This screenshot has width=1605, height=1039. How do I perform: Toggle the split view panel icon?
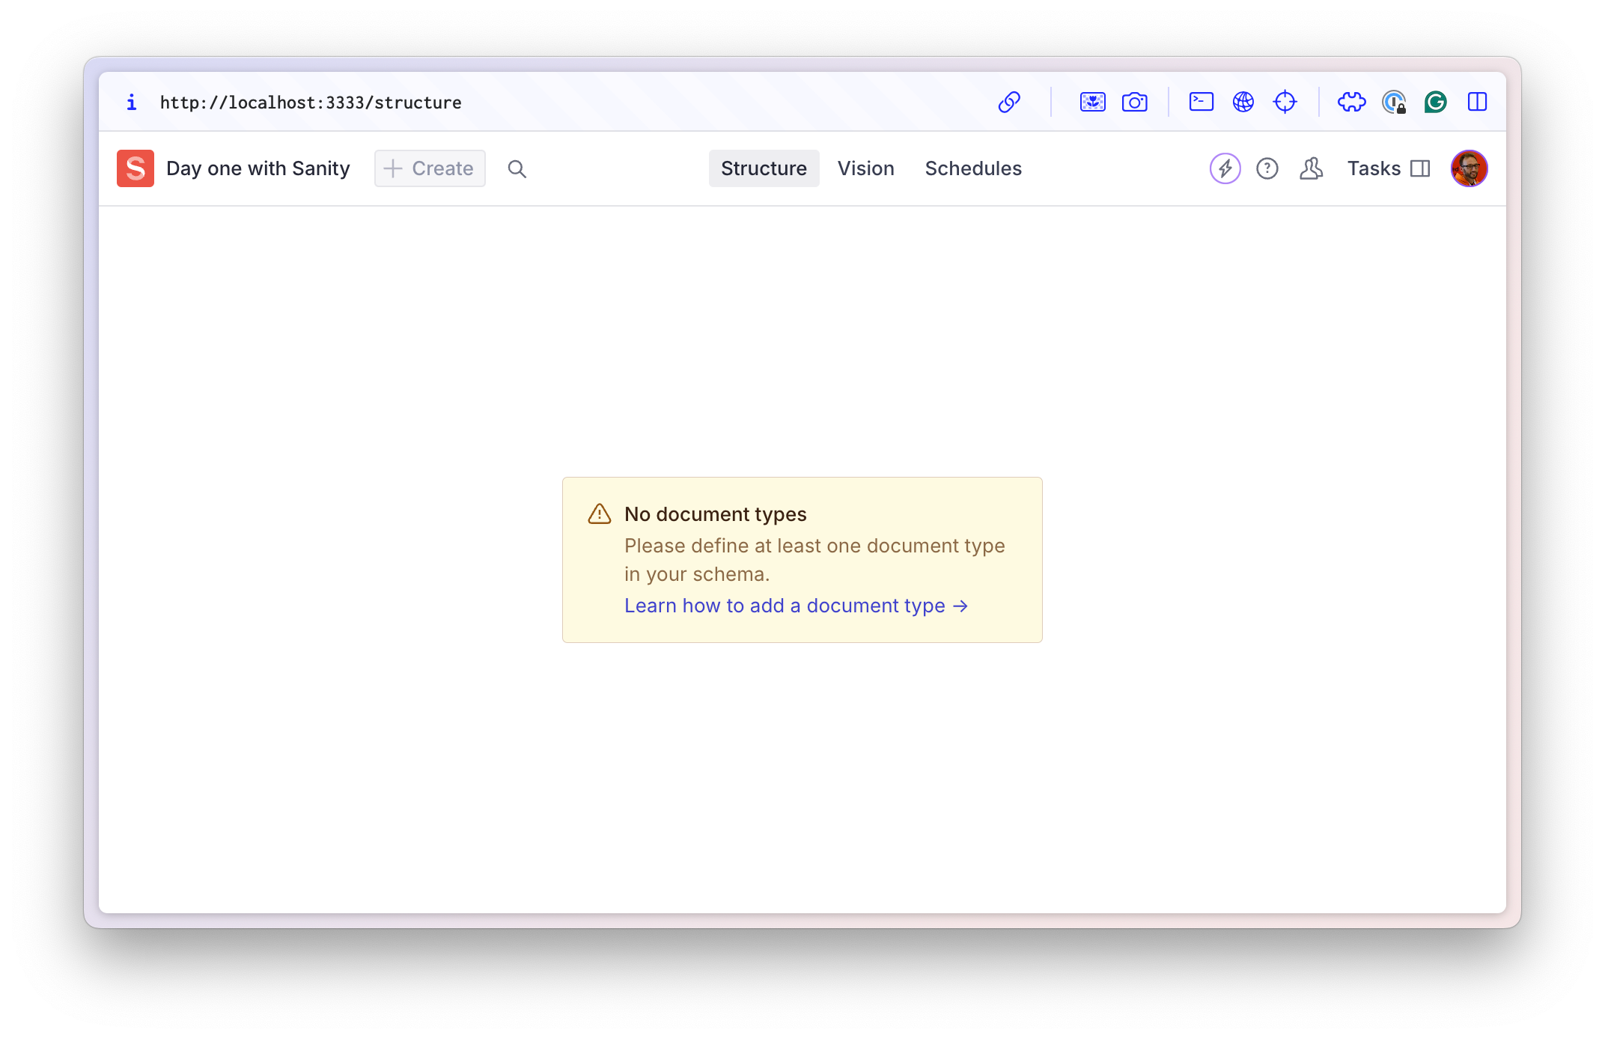click(x=1420, y=168)
